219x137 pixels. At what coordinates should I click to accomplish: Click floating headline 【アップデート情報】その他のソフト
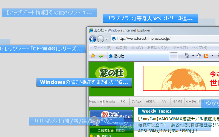49,13
